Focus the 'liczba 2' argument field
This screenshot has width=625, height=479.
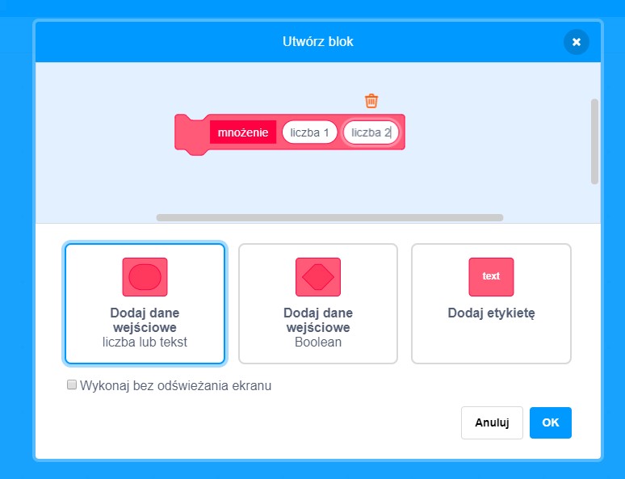(371, 132)
